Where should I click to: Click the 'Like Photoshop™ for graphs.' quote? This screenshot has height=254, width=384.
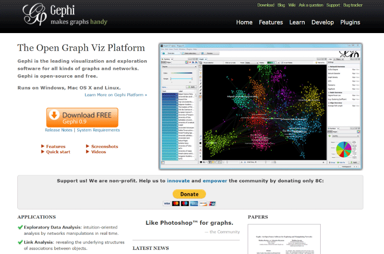pyautogui.click(x=189, y=223)
